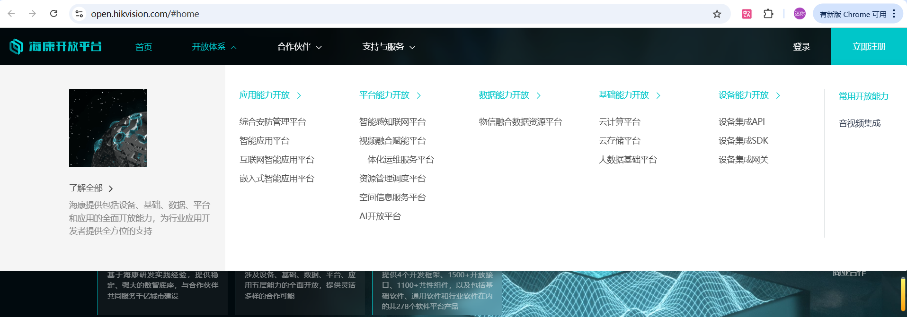
Task: Select 嵌入式智能应用平台
Action: click(277, 179)
